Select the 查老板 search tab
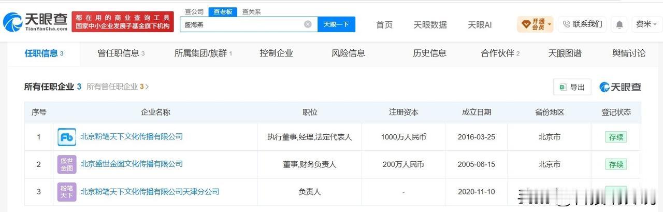The image size is (663, 212). (x=223, y=12)
